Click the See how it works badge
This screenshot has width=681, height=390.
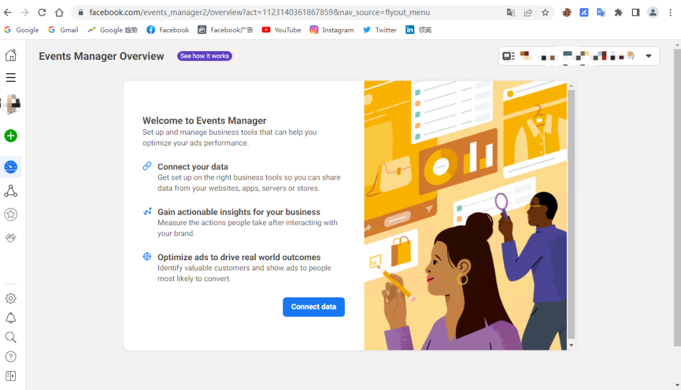204,56
